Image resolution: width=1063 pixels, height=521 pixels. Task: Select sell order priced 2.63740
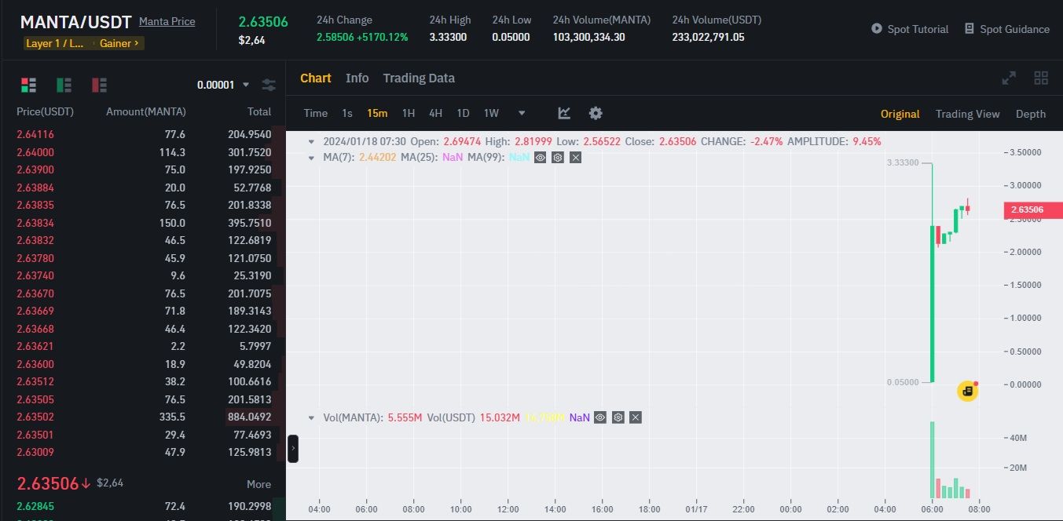144,275
